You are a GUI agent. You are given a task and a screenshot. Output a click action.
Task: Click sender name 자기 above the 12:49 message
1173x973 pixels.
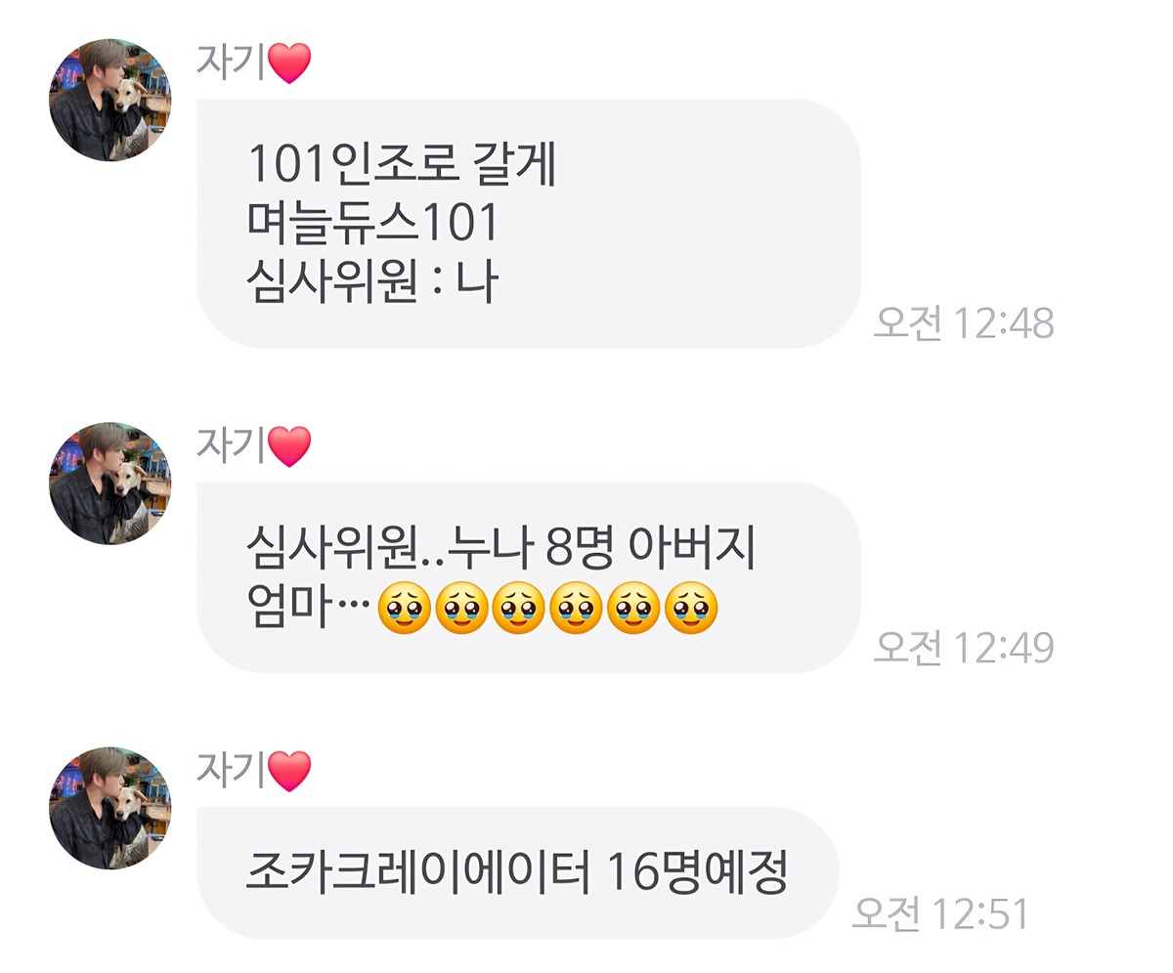231,445
